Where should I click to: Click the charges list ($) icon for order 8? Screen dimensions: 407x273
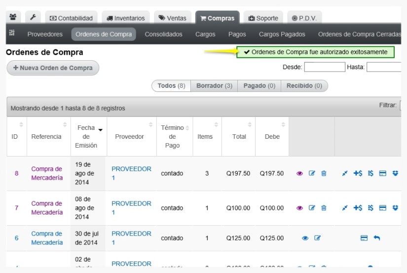[370, 173]
